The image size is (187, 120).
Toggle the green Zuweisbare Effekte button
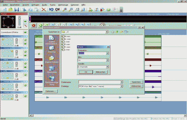[x=25, y=32]
